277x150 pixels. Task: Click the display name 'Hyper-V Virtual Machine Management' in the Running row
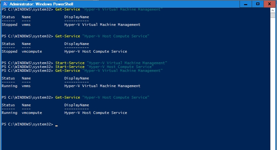click(x=102, y=86)
